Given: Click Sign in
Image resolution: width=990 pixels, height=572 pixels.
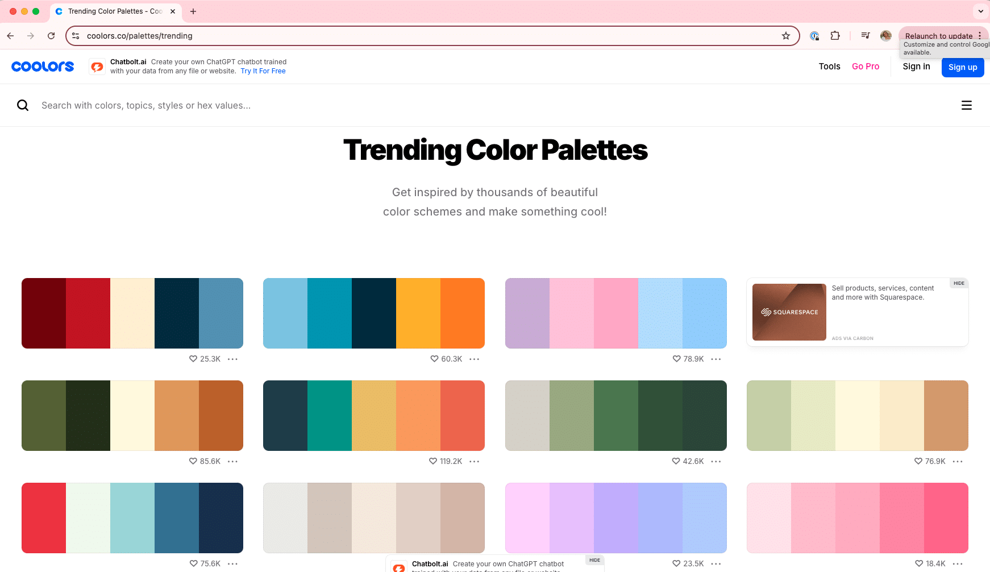Looking at the screenshot, I should (916, 67).
